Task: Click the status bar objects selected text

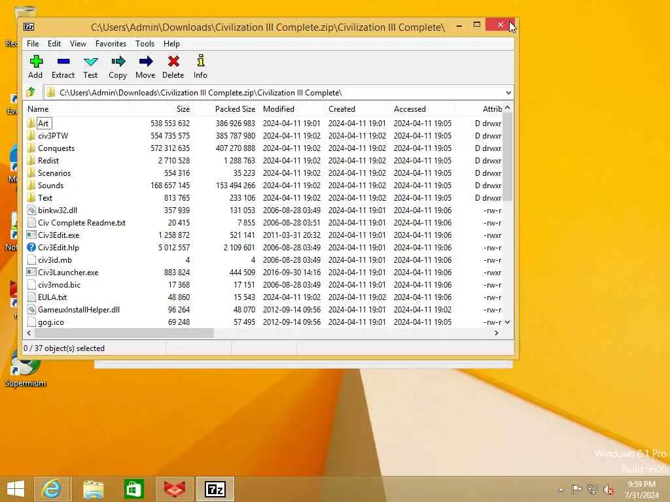Action: coord(64,348)
